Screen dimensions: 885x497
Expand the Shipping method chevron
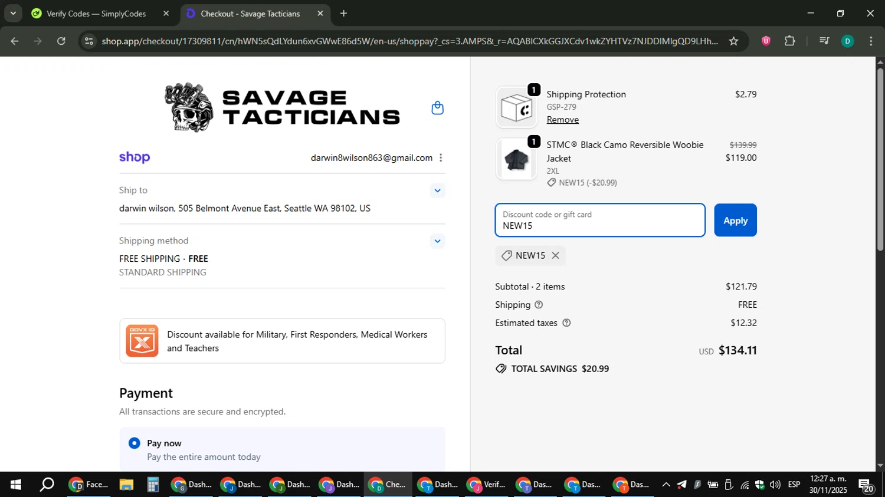(x=437, y=241)
